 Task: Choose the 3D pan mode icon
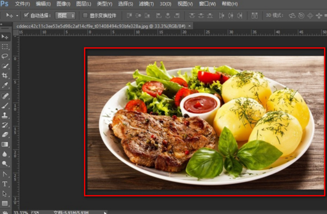pos(310,15)
